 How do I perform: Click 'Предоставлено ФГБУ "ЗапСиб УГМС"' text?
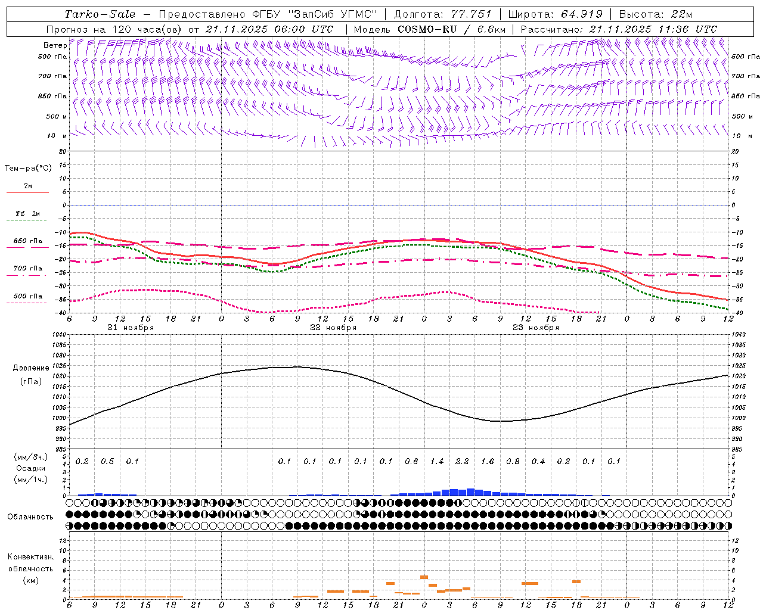coord(268,14)
